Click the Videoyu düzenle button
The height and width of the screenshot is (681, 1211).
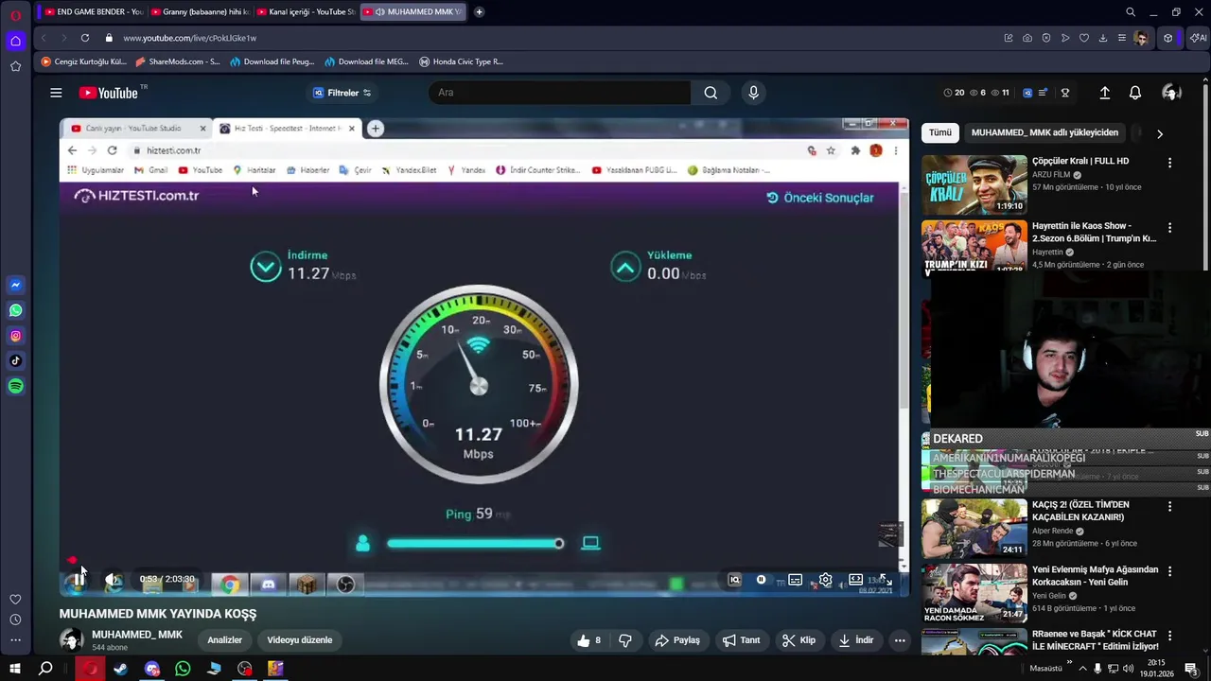300,640
